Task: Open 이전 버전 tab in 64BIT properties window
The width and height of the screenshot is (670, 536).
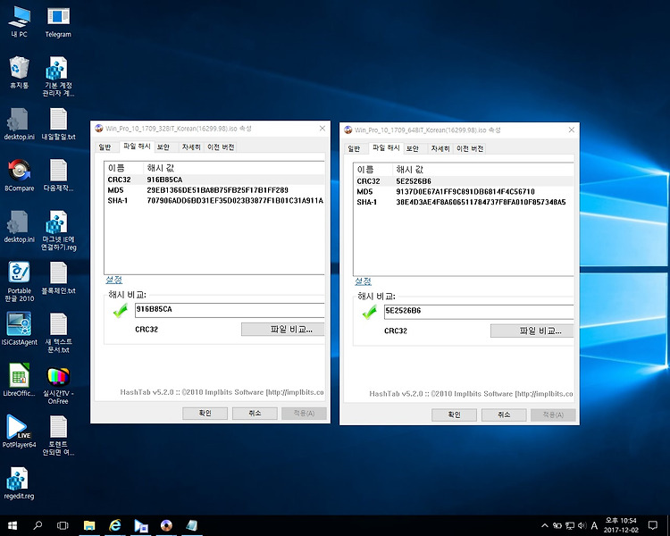Action: click(470, 149)
